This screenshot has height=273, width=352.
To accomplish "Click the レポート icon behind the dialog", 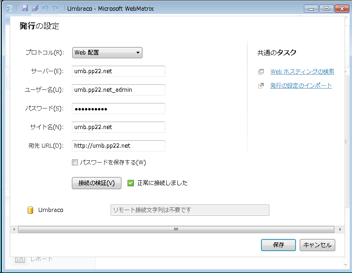I will [x=20, y=259].
